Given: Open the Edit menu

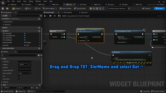Looking at the screenshot, I should pyautogui.click(x=13, y=1).
